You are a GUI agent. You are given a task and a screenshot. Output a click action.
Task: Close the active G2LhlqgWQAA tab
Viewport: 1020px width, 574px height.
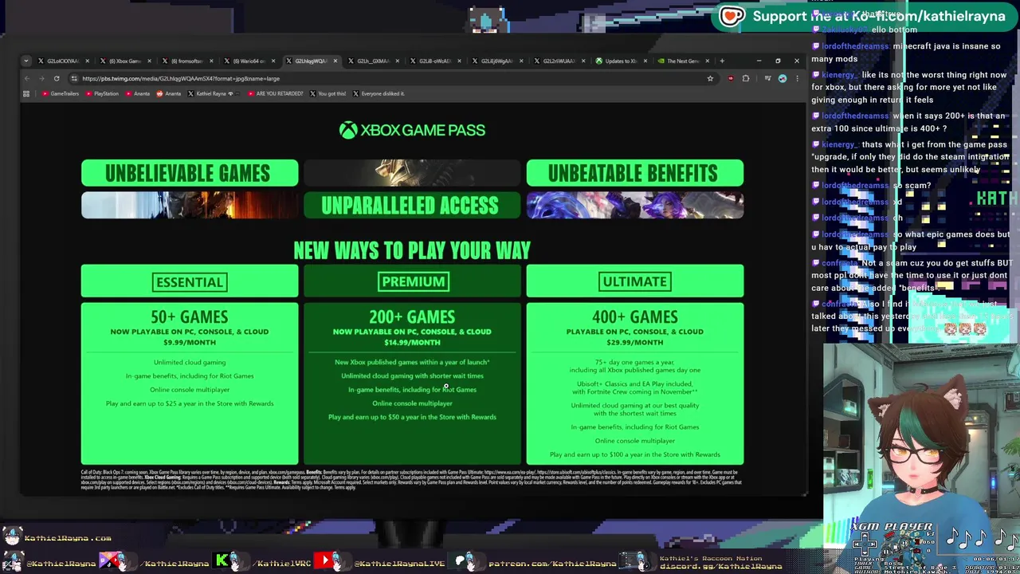point(335,61)
